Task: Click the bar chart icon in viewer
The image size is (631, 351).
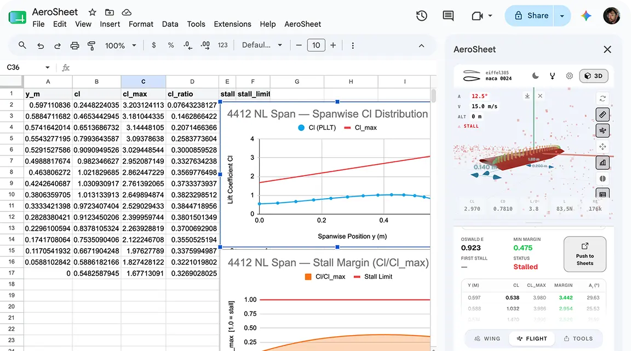Action: click(603, 163)
